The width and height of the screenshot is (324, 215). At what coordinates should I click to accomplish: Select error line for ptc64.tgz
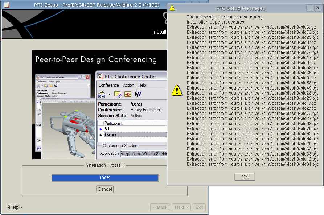point(253,139)
